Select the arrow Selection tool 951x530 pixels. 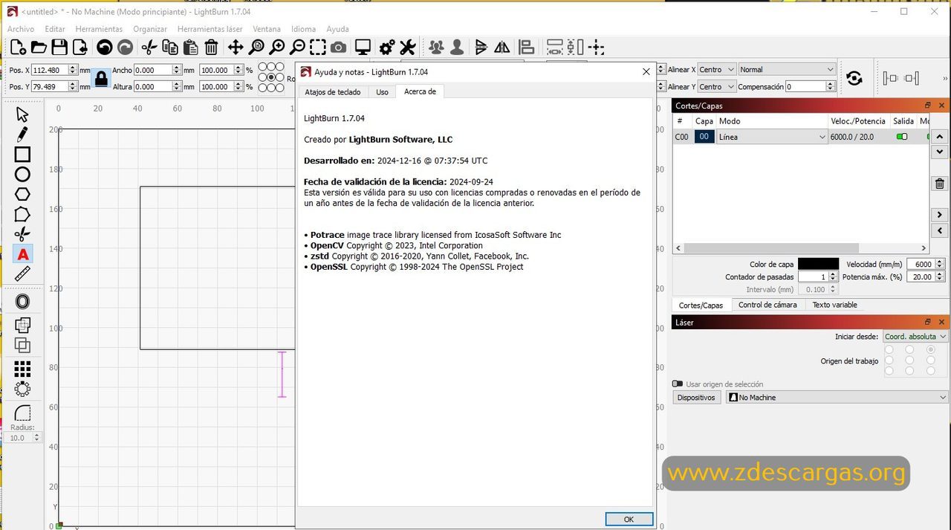click(22, 114)
